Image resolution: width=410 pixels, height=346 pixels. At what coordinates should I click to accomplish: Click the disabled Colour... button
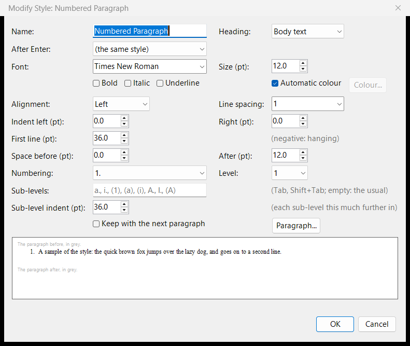click(367, 85)
